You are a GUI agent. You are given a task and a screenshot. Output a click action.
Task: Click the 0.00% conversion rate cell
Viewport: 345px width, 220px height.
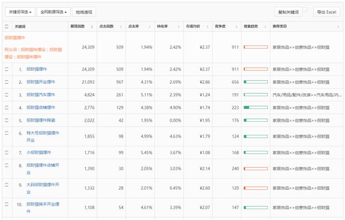point(175,121)
